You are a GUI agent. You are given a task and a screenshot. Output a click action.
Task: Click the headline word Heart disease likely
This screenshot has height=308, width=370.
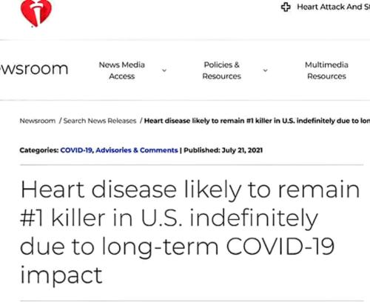pos(131,190)
